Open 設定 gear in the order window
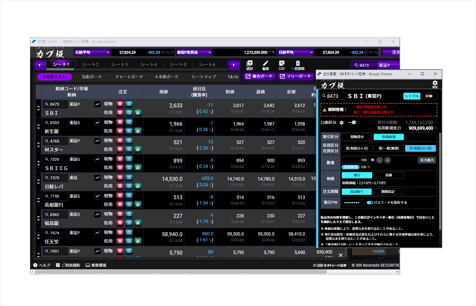 (x=435, y=84)
